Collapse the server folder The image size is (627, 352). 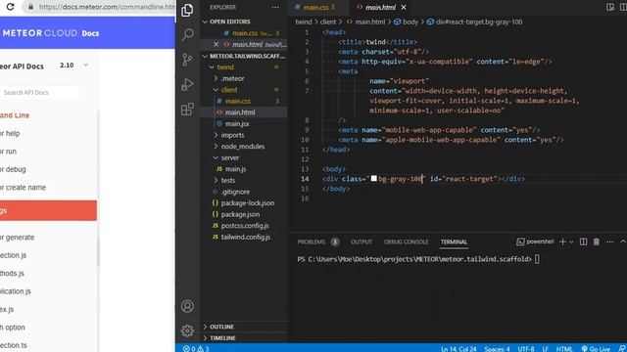(216, 157)
